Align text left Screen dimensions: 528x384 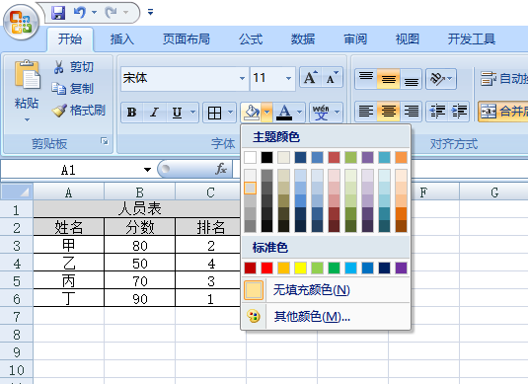366,112
